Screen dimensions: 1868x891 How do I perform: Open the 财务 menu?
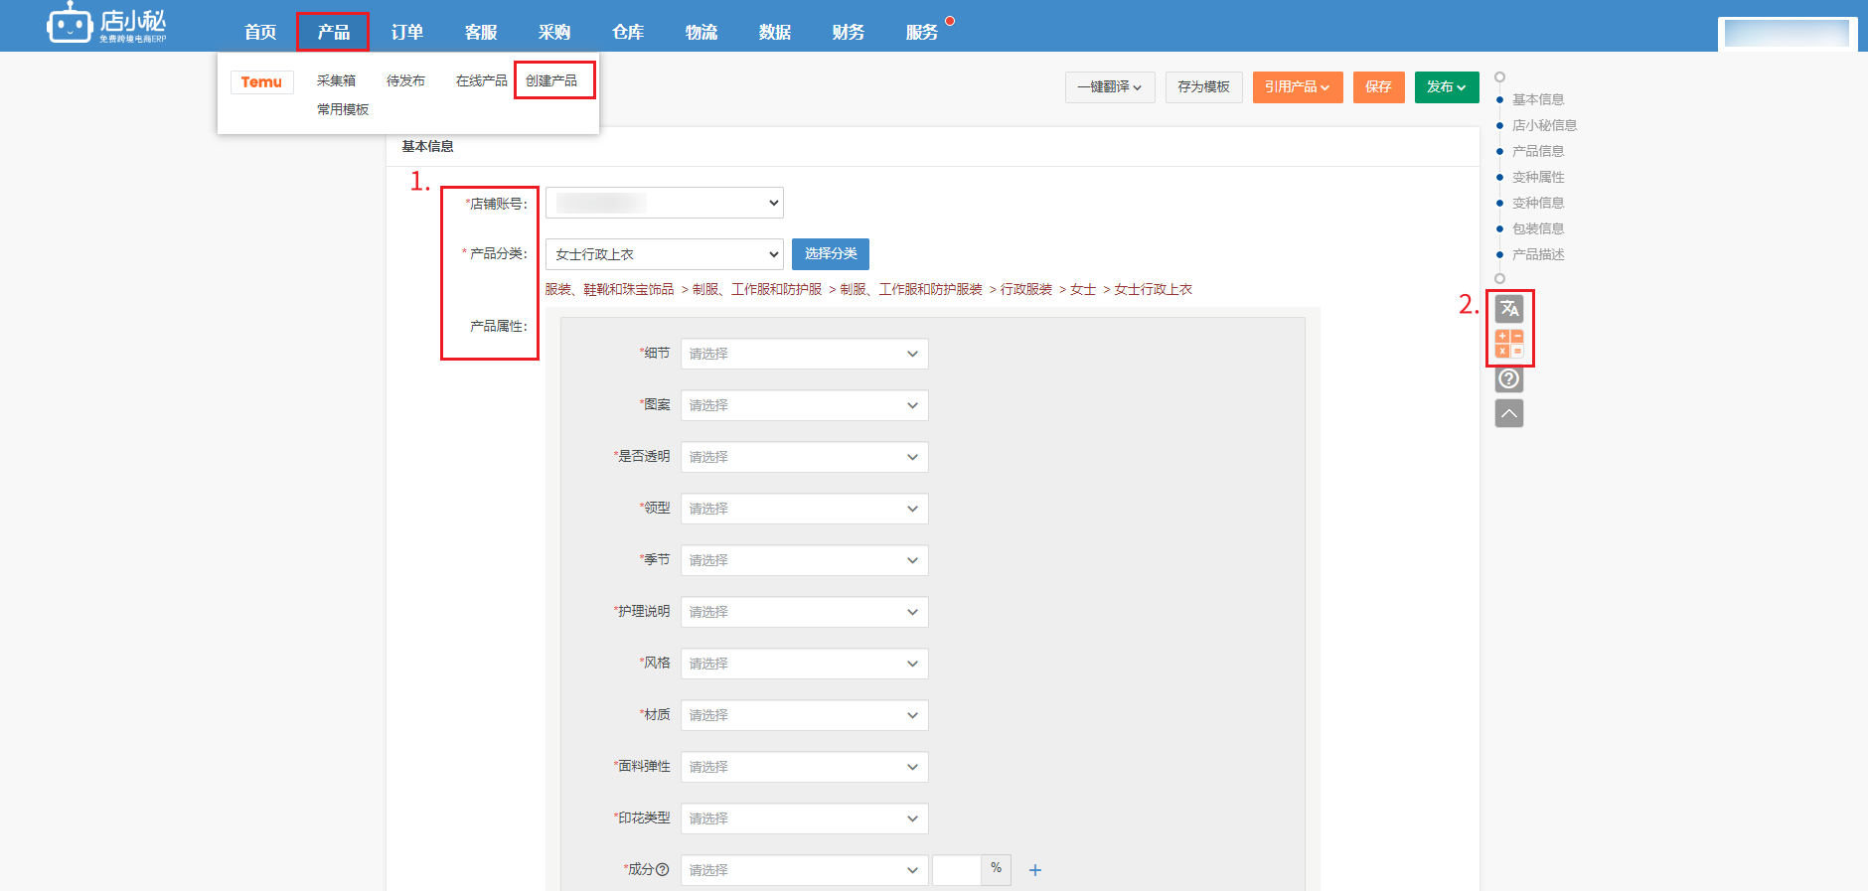pyautogui.click(x=849, y=32)
